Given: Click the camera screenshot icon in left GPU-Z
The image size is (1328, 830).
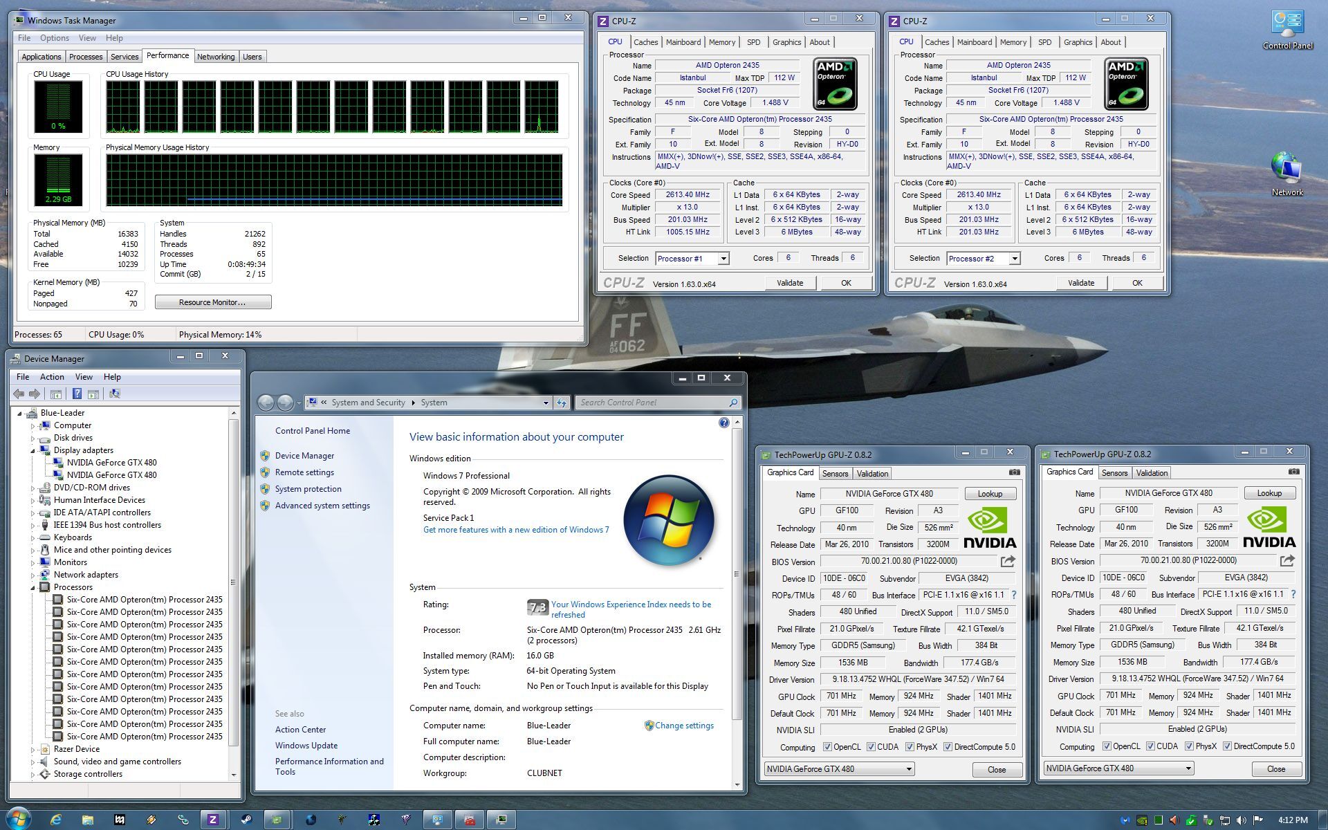Looking at the screenshot, I should click(1014, 472).
